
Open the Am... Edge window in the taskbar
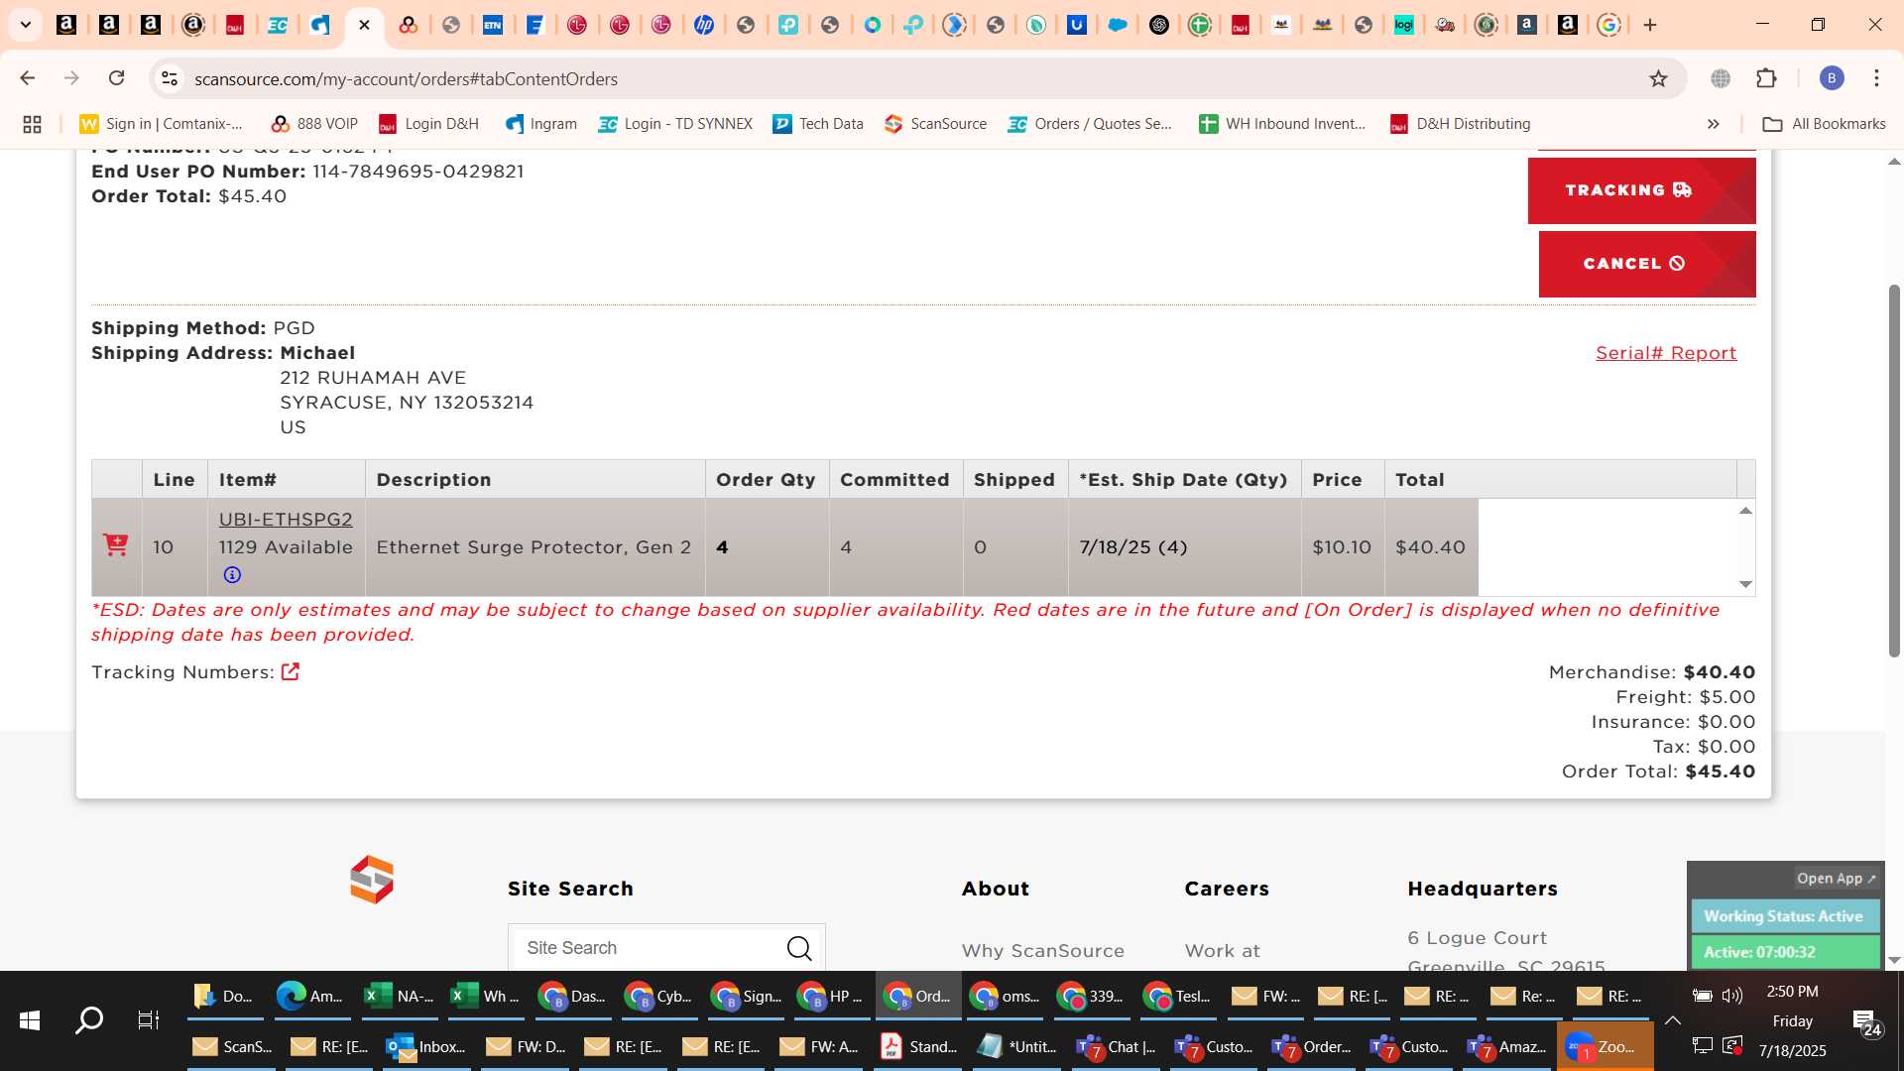click(311, 996)
